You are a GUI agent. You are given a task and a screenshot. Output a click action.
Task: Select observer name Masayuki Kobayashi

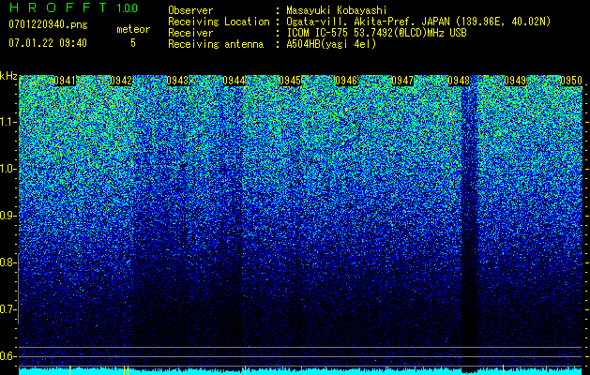[337, 10]
